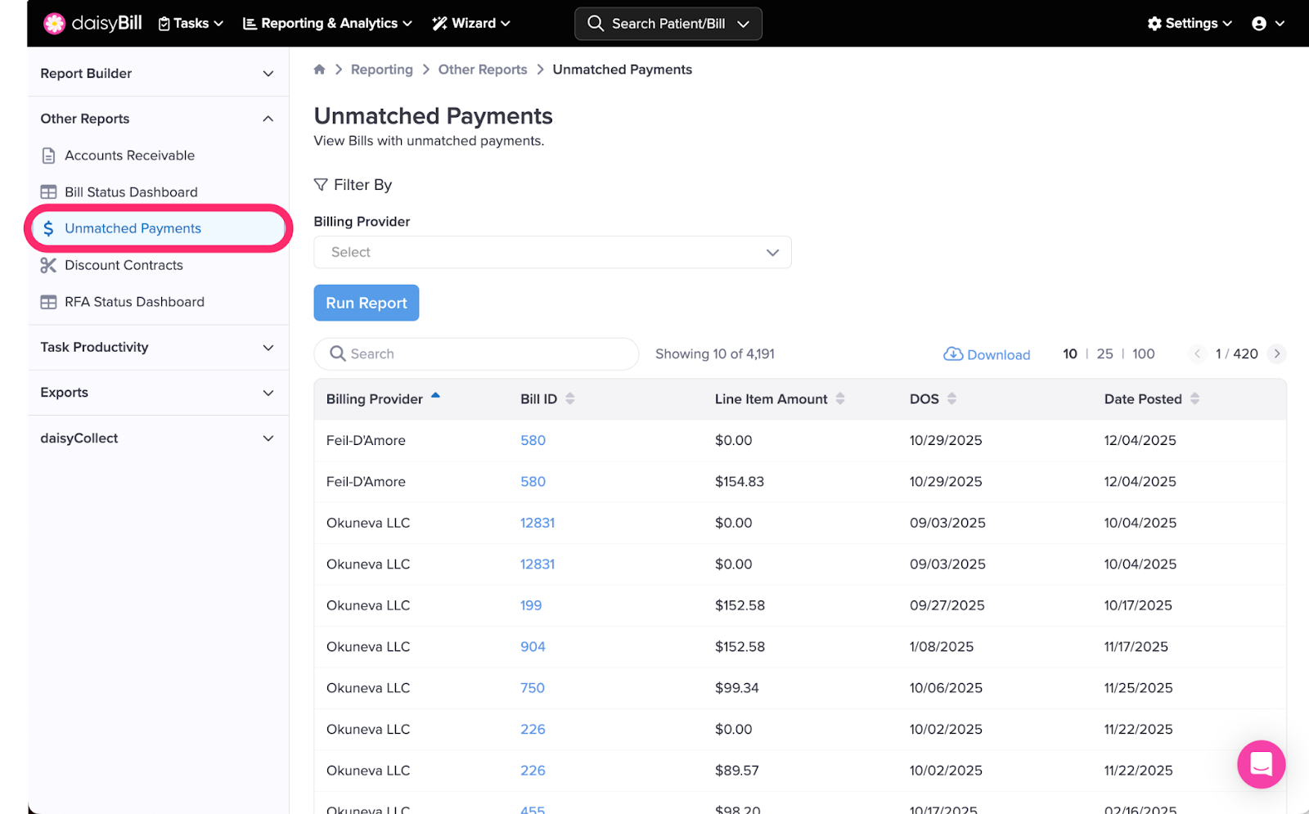The image size is (1309, 814).
Task: Toggle Billing Provider sort order arrow
Action: coord(436,396)
